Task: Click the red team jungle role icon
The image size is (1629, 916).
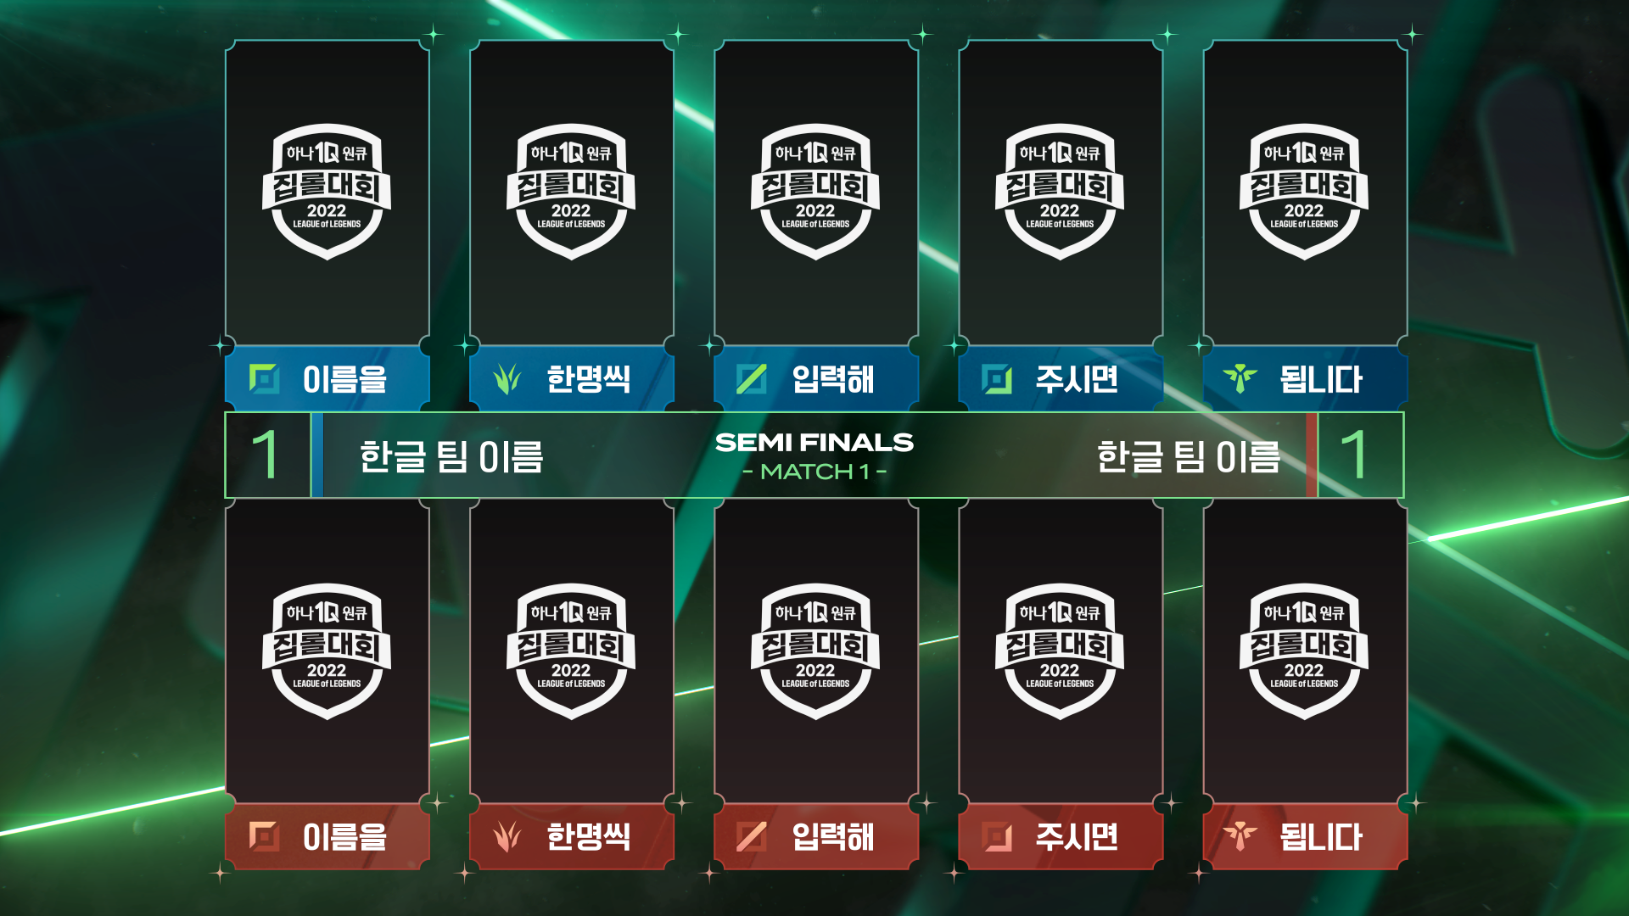Action: (507, 836)
